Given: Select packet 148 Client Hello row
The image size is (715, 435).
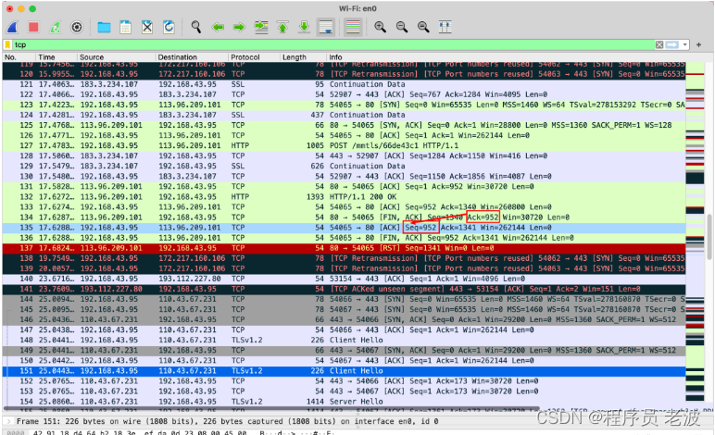Looking at the screenshot, I should [x=344, y=341].
